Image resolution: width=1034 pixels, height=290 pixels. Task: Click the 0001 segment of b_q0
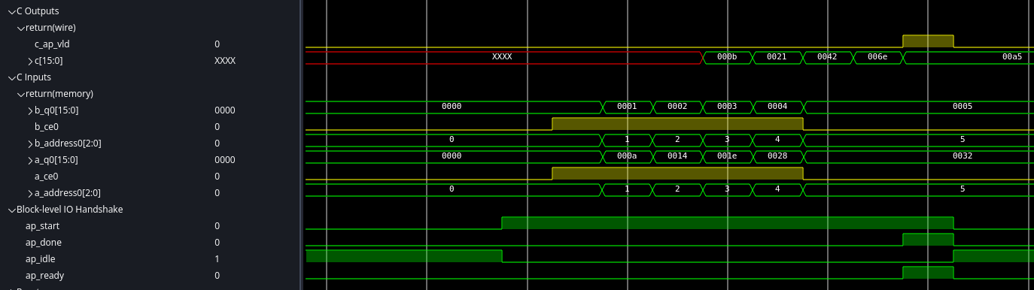(627, 107)
